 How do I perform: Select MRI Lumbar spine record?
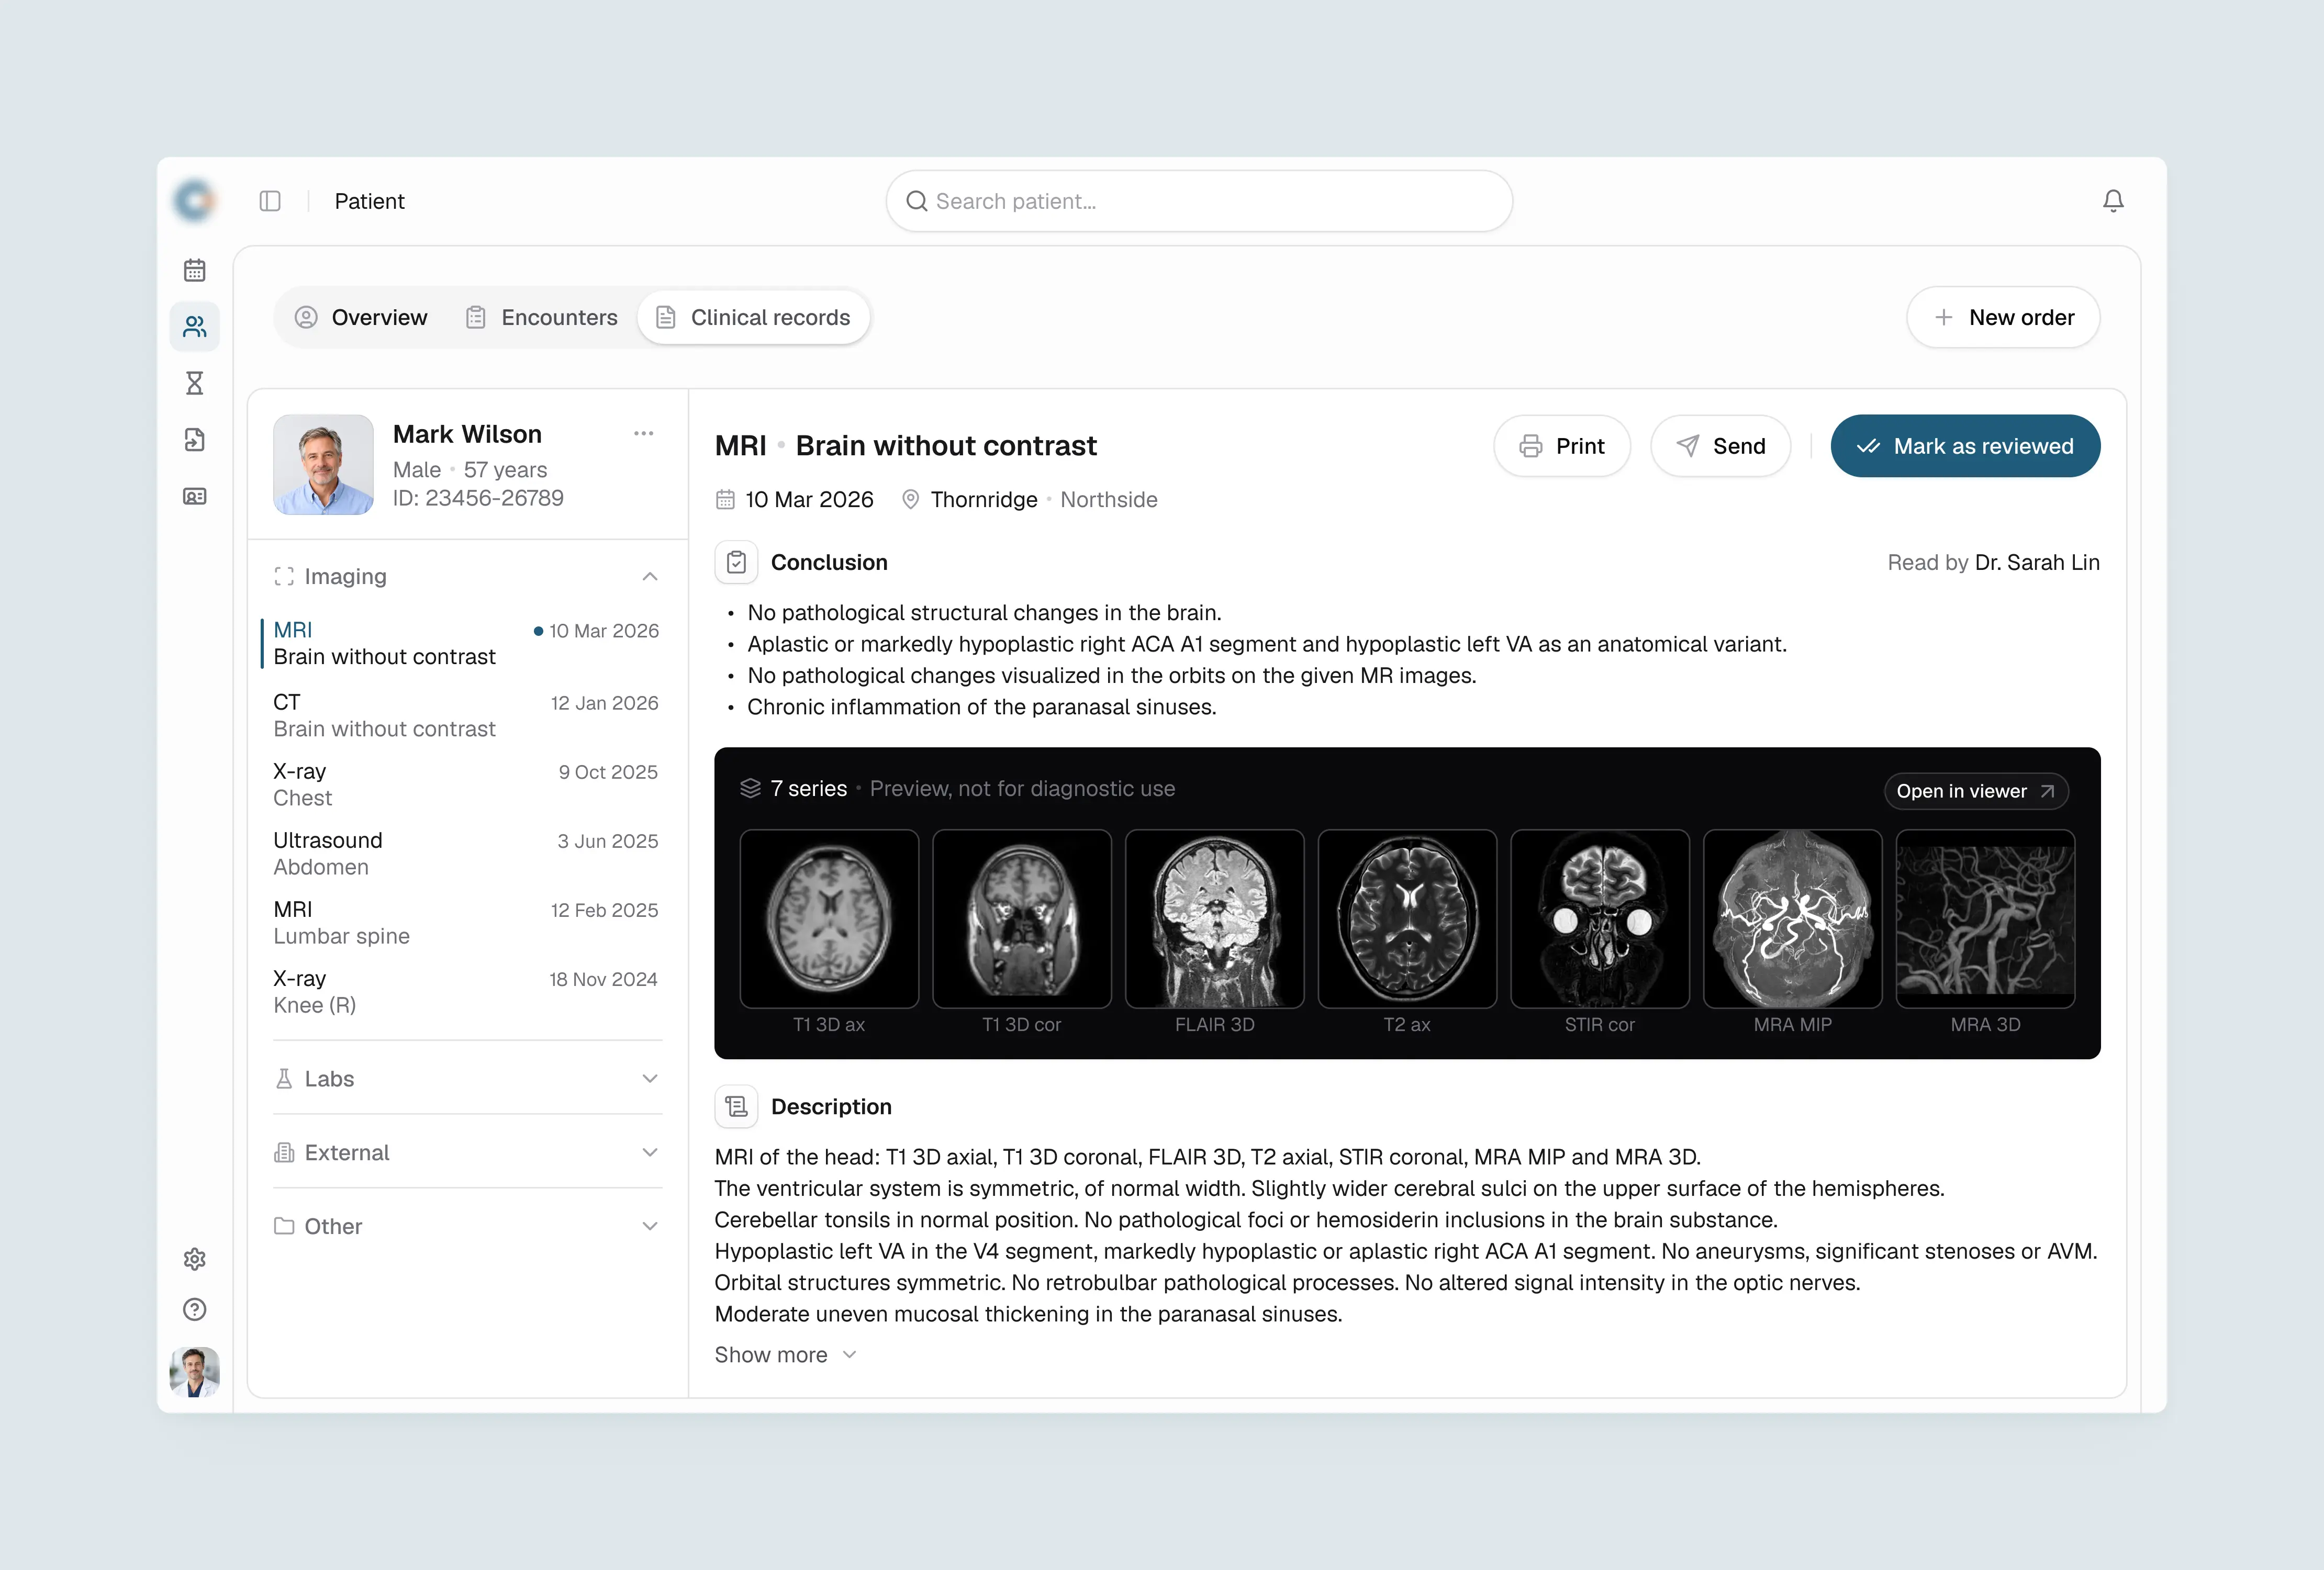pos(466,922)
